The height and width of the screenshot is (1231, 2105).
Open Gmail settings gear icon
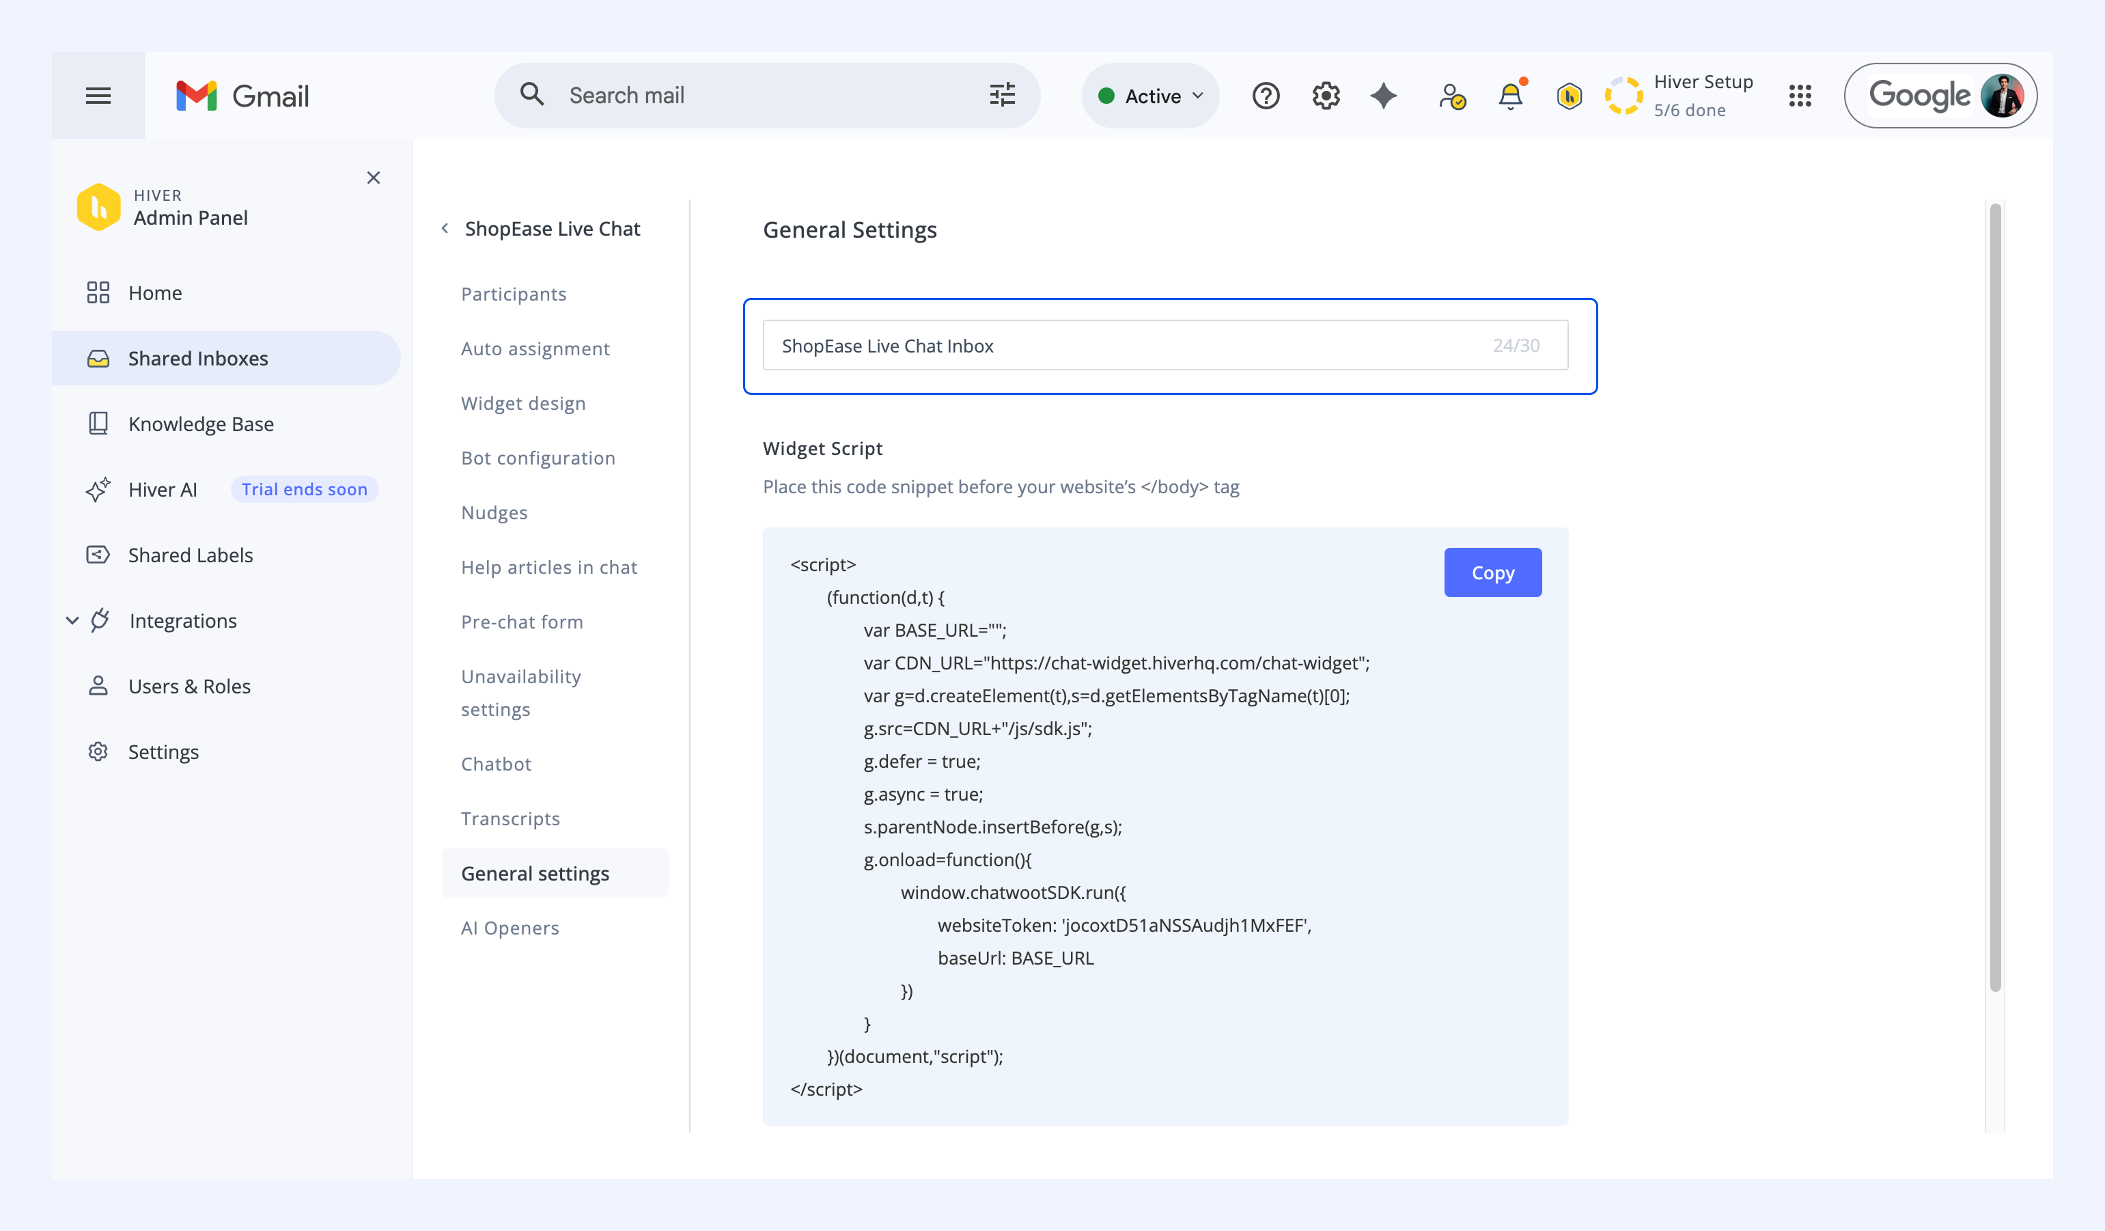pyautogui.click(x=1326, y=95)
